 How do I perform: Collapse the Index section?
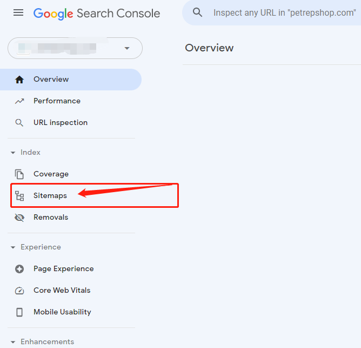click(13, 153)
